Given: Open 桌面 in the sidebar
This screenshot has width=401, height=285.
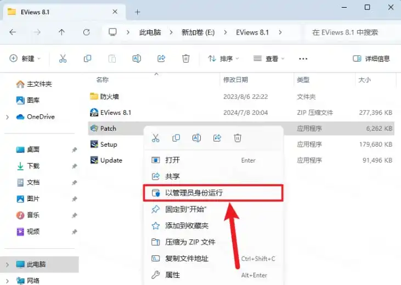Looking at the screenshot, I should pos(28,149).
